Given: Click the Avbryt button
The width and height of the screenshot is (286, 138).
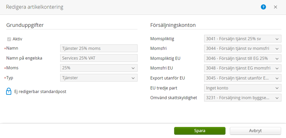Looking at the screenshot, I should tap(255, 131).
